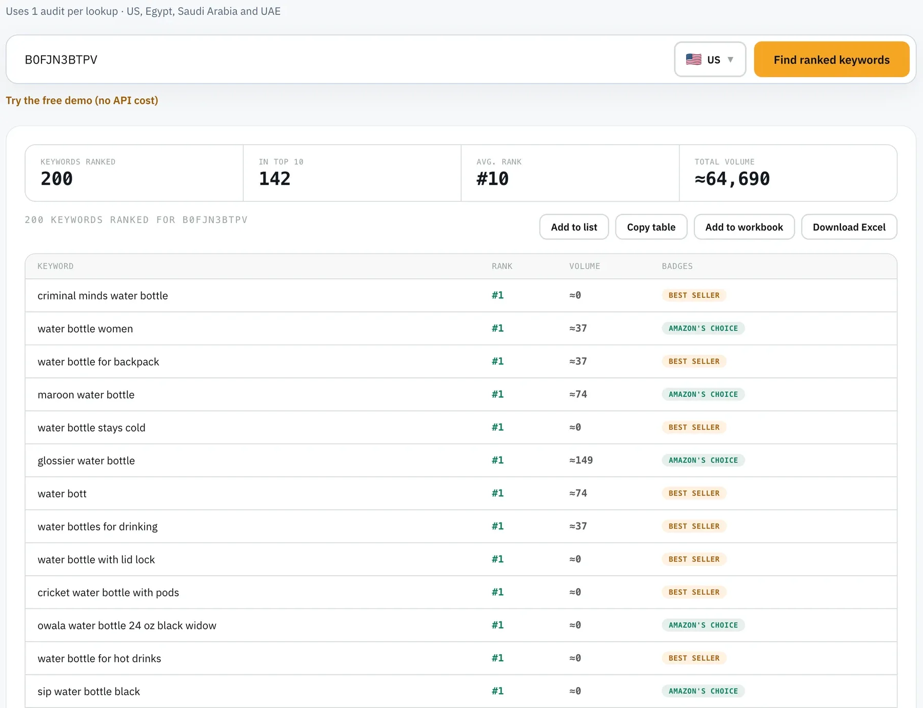Click Amazon's Choice badge for maroon water bottle
This screenshot has height=708, width=923.
[703, 394]
